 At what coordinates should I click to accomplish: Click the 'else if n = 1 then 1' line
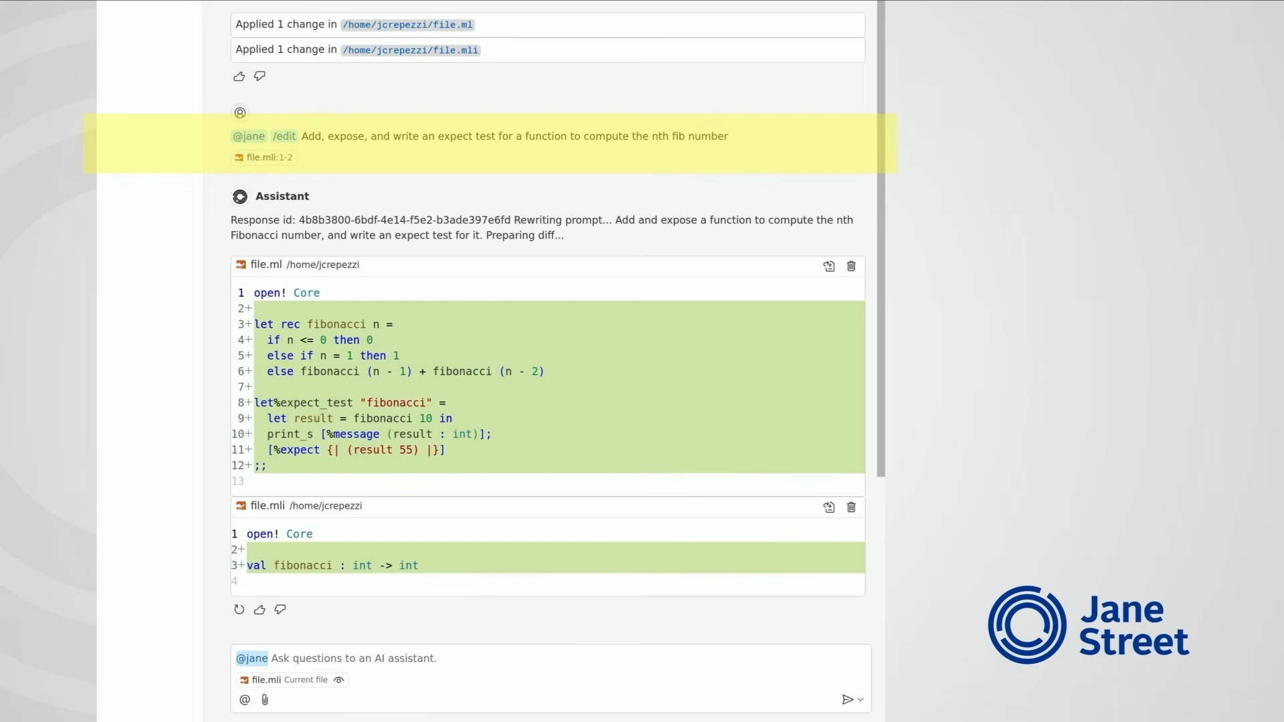pos(333,356)
